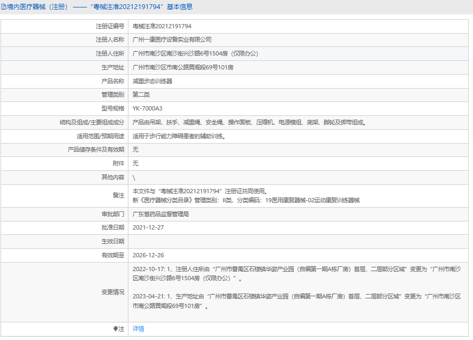
Task: Click the registrant address value in 注册人住所 row
Action: click(x=195, y=53)
